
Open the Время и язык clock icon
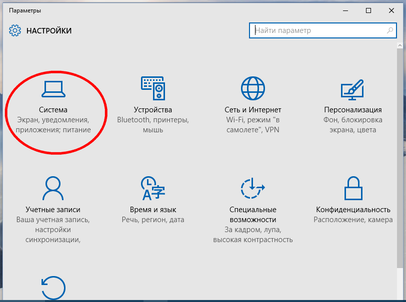tap(153, 188)
